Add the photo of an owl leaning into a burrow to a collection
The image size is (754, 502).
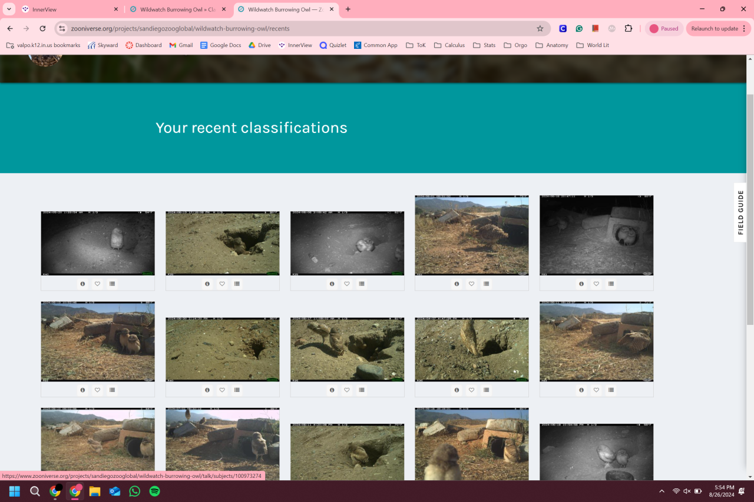pyautogui.click(x=486, y=390)
